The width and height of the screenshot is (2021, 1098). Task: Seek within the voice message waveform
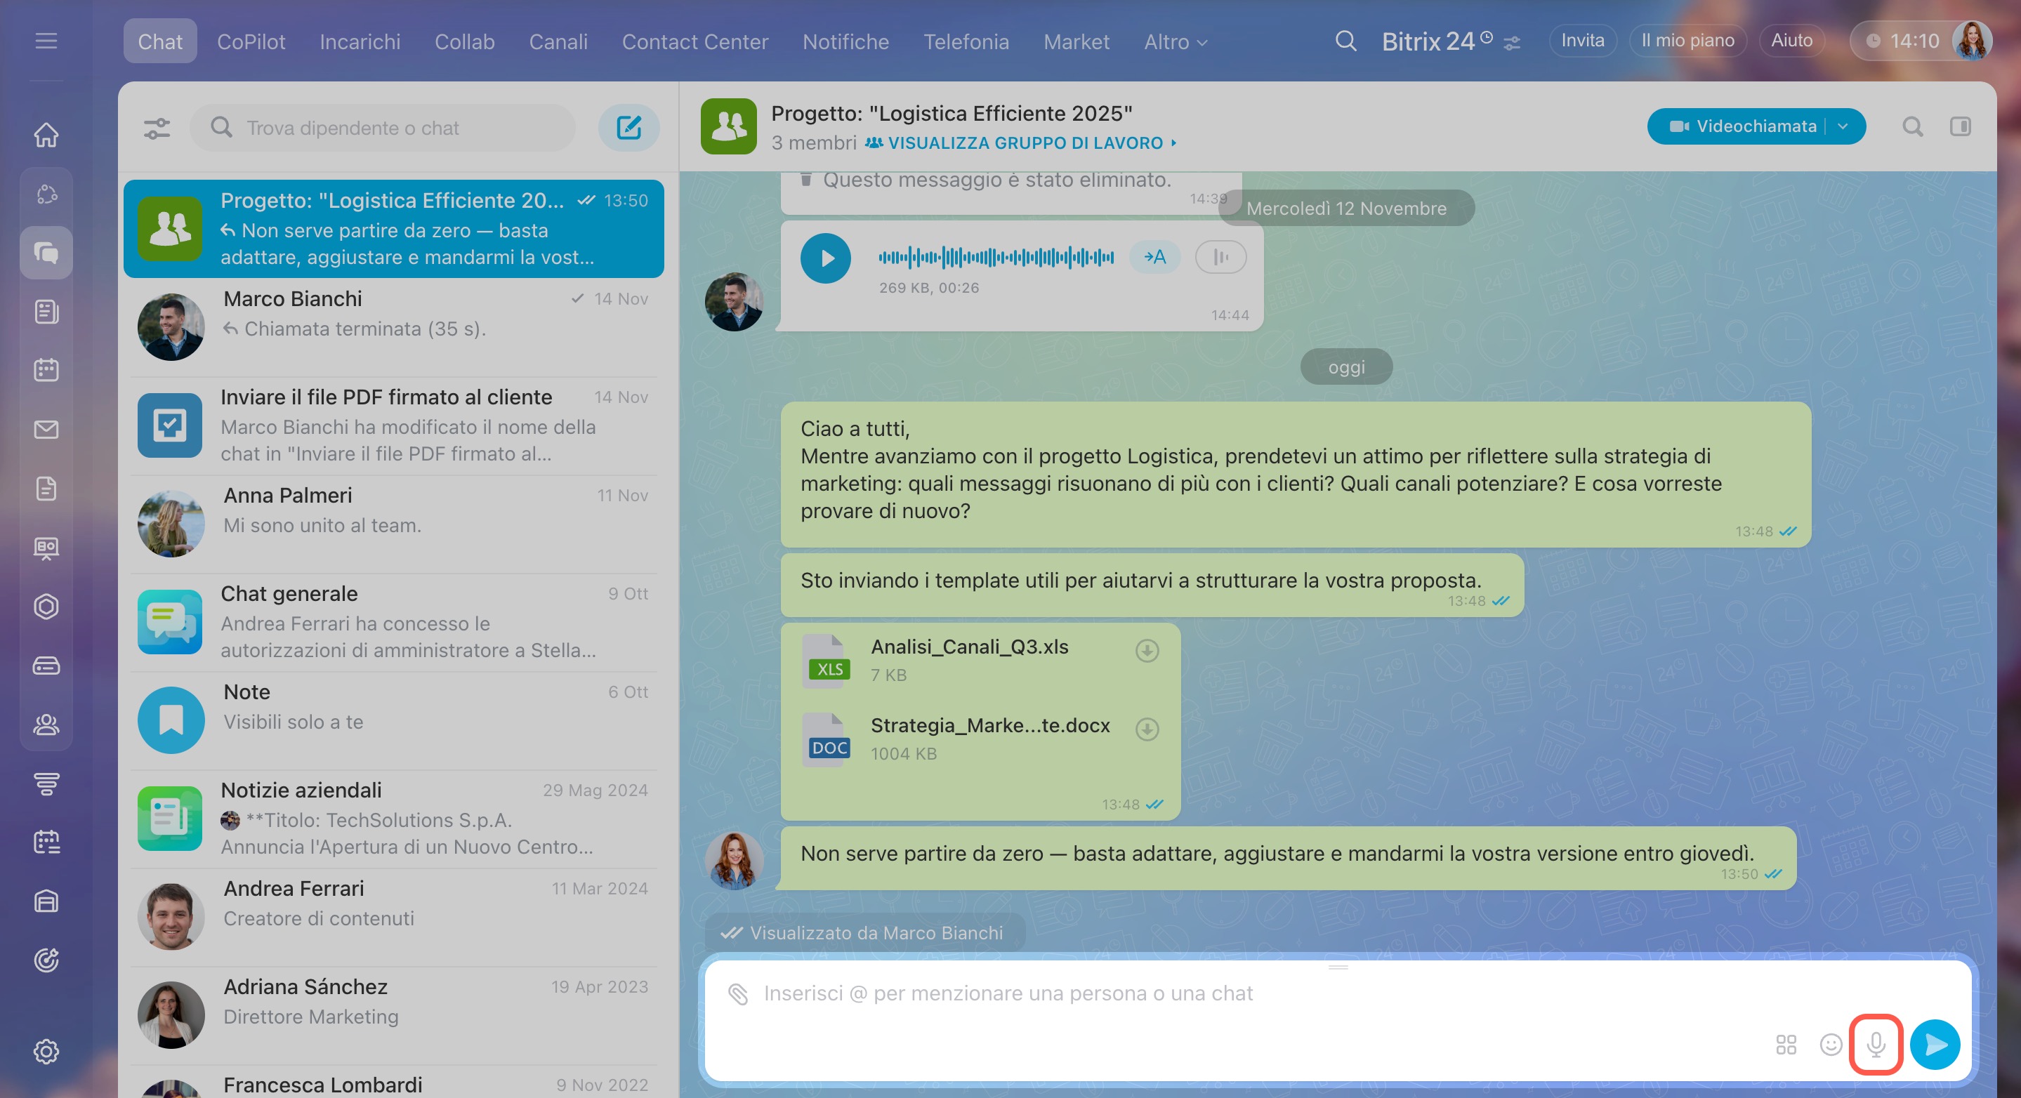[x=996, y=257]
